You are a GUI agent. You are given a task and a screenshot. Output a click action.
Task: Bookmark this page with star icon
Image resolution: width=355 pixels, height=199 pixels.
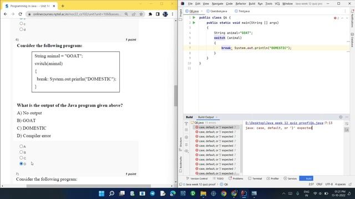pos(141,14)
